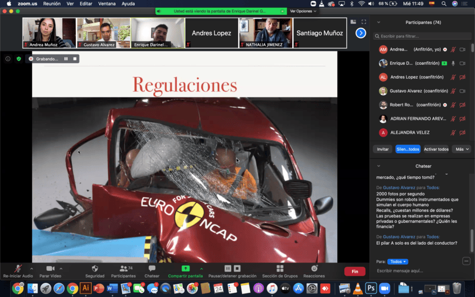Open VLC from the dock
Screen dimensions: 475x297
[358, 288]
